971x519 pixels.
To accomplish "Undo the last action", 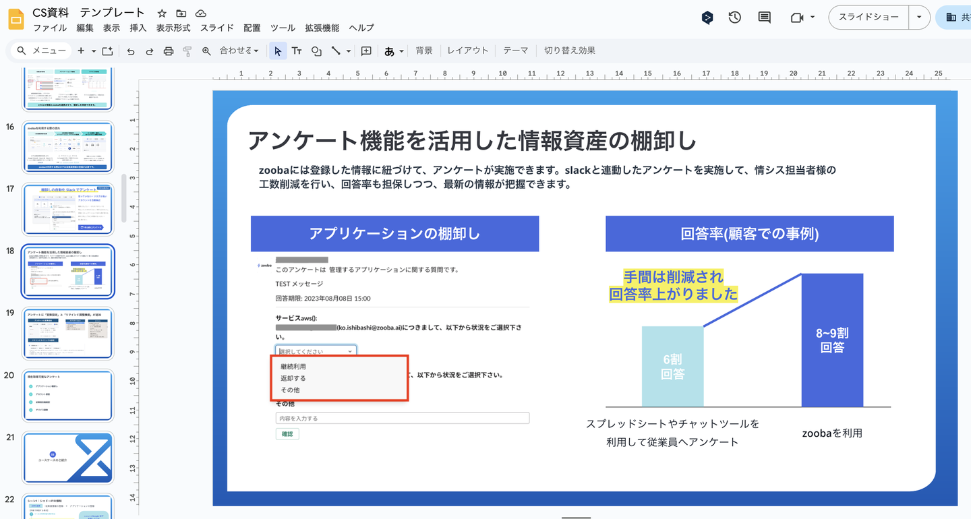I will click(131, 51).
